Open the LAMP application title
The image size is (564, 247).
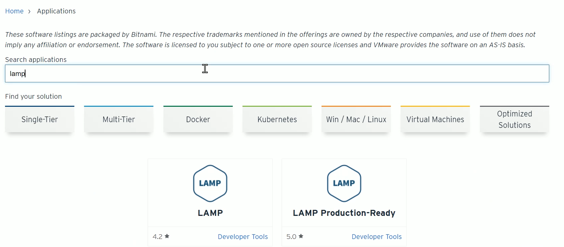pos(210,213)
